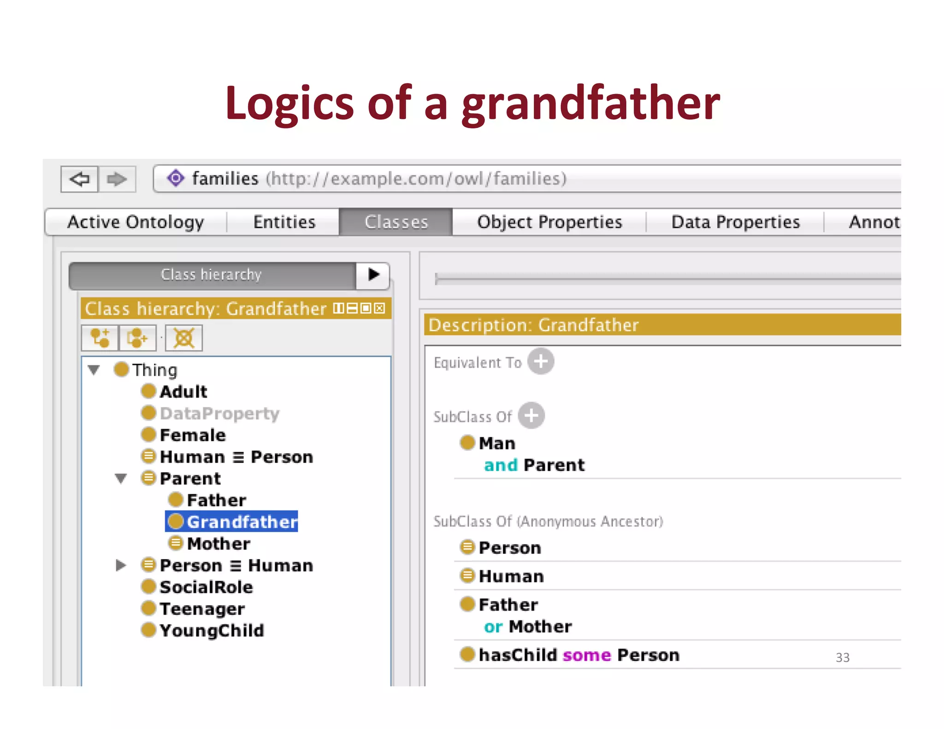Select the greyed DataProperty class

coord(210,413)
